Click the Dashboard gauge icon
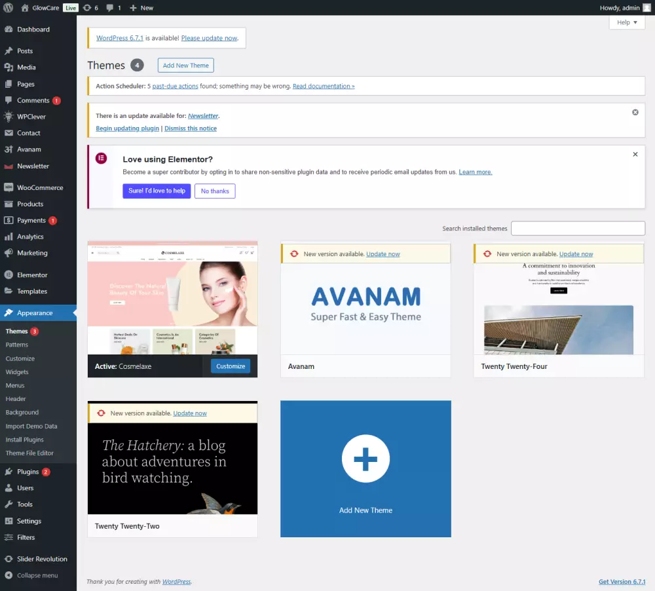Screen dimensions: 655x591 (9, 29)
